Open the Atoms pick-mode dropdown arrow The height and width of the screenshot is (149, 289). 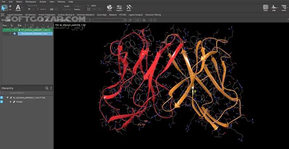coord(22,8)
